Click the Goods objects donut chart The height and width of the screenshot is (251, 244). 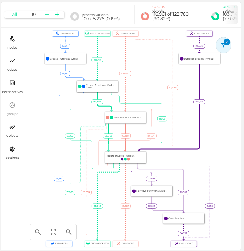coord(145,17)
